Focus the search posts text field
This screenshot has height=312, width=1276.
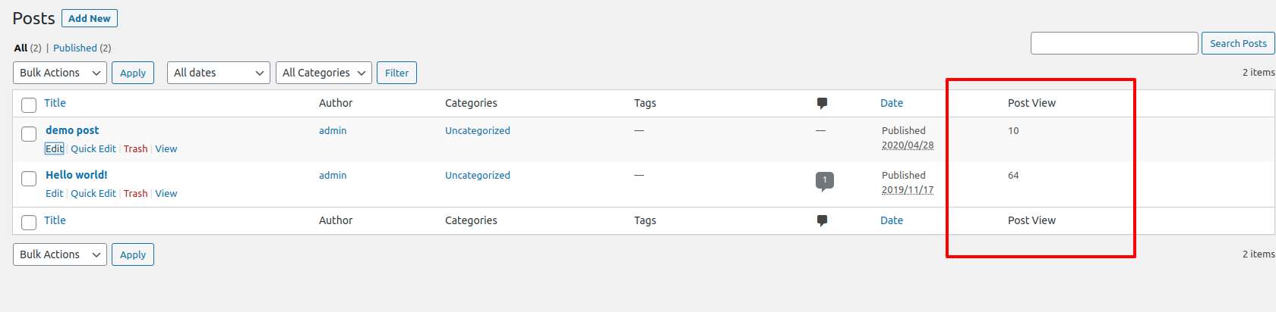click(1114, 43)
